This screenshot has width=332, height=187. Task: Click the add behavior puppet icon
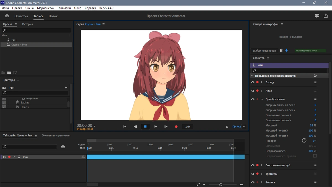coord(315,76)
